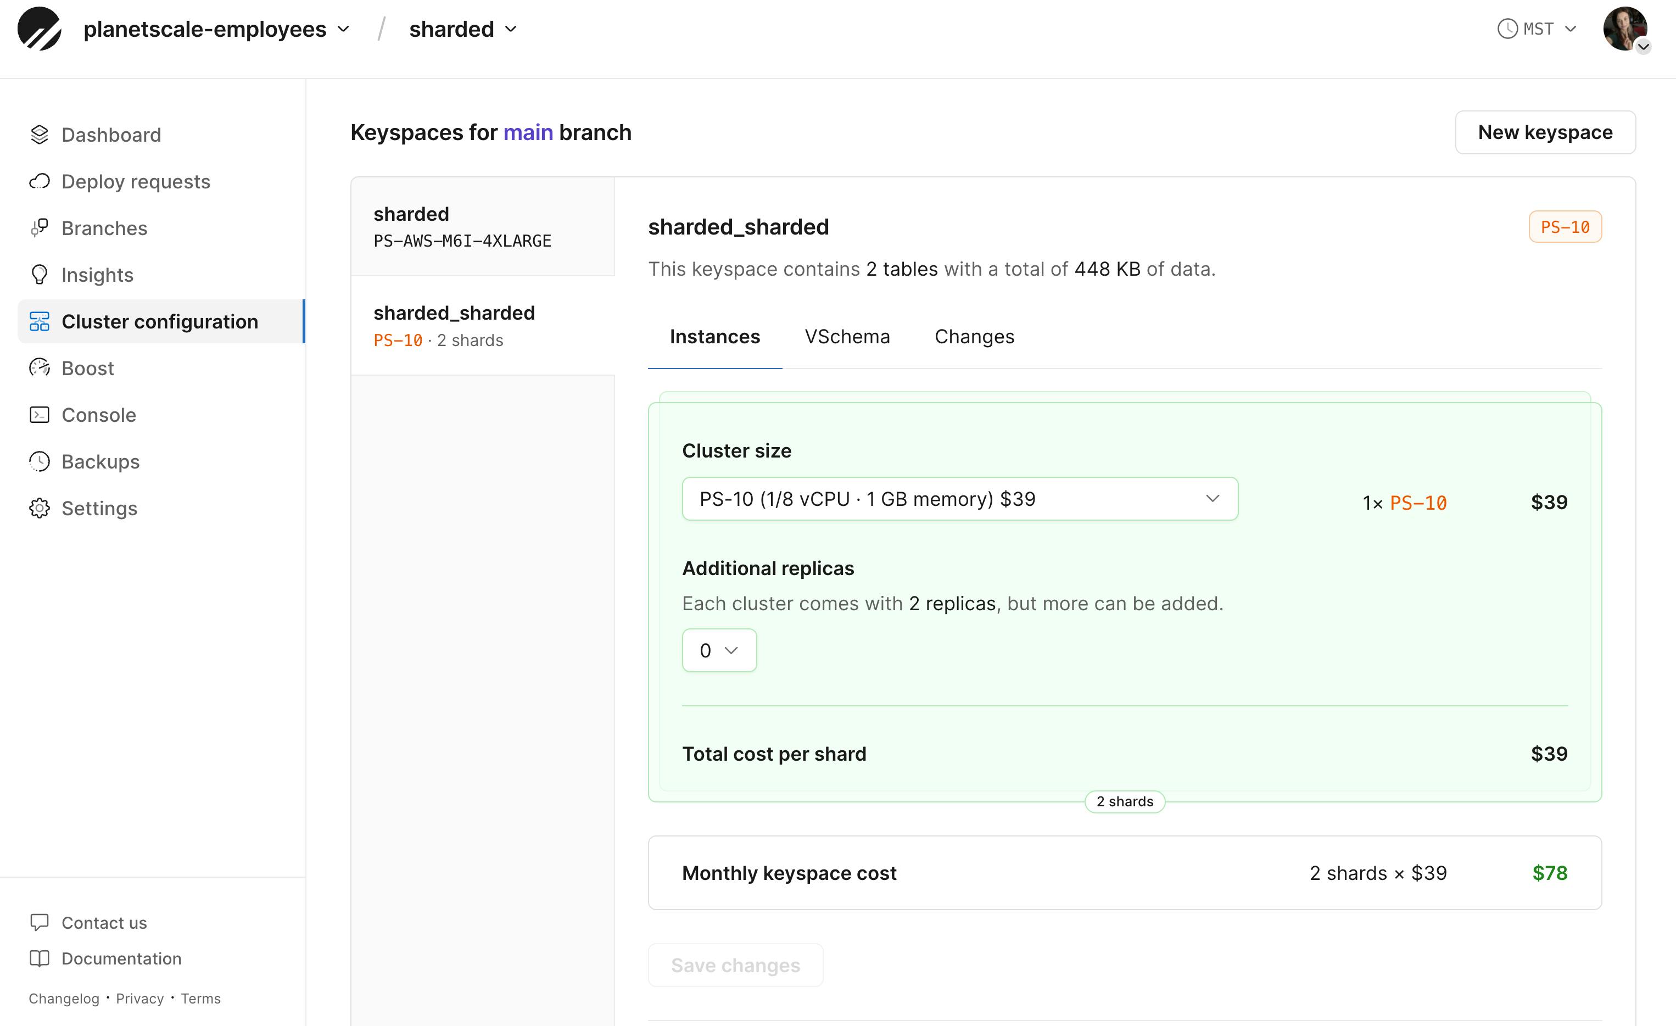Screen dimensions: 1676x1026
Task: Open the user avatar menu
Action: (x=1625, y=29)
